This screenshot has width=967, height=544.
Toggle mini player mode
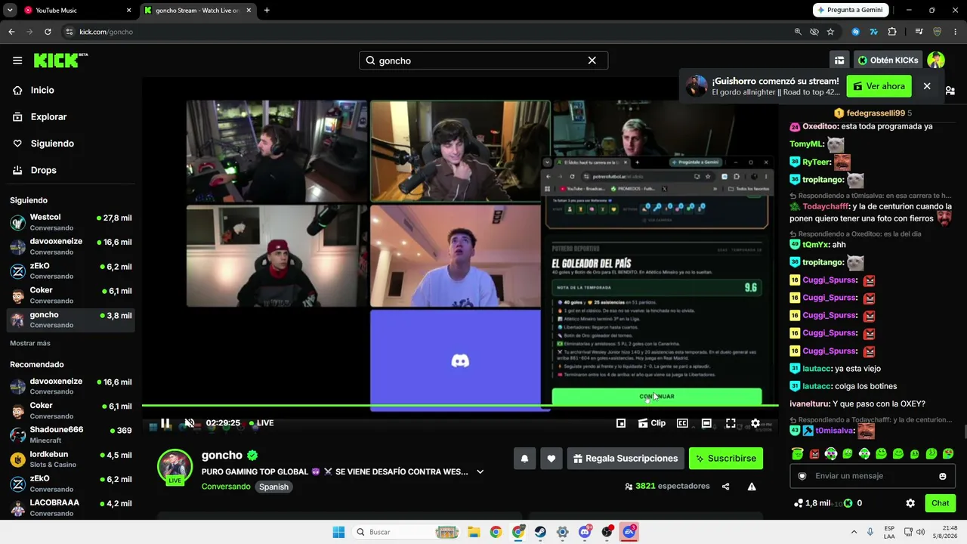point(621,423)
